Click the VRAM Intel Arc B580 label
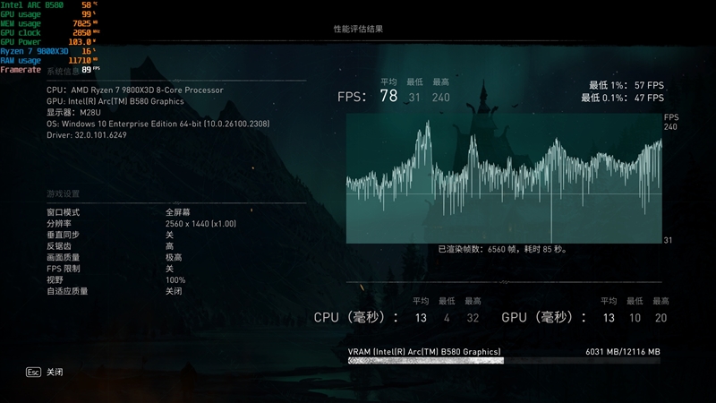Screen dimensions: 716x403 click(424, 352)
